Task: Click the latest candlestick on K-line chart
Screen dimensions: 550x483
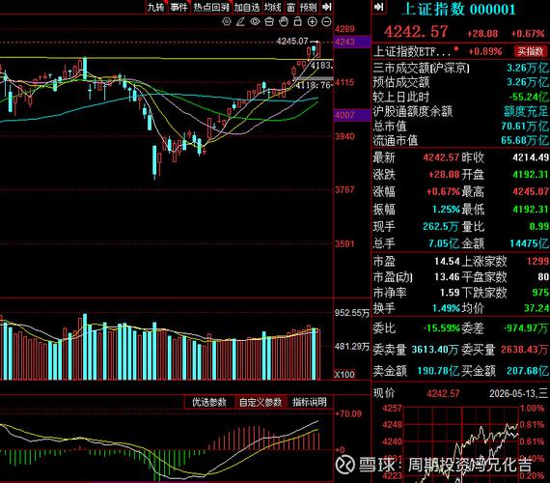Action: point(318,50)
